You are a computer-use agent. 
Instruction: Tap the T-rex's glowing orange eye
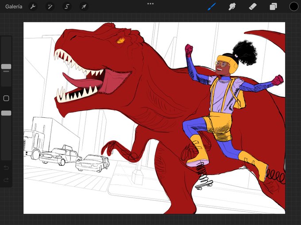tap(120, 41)
